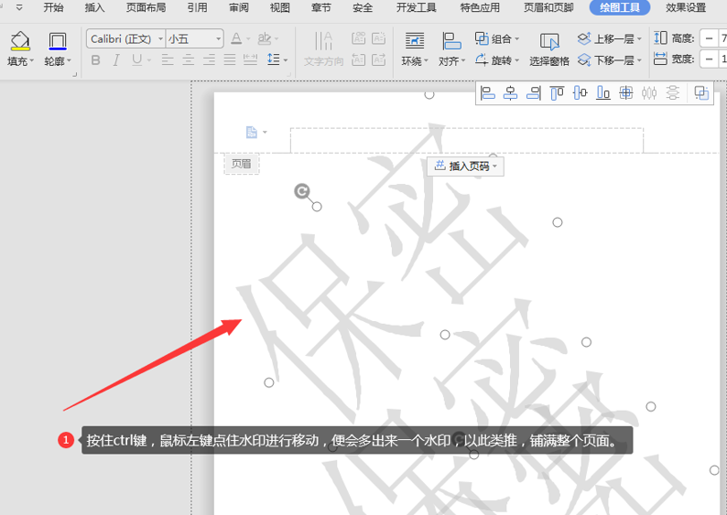Click the font color A icon
This screenshot has width=727, height=515.
(236, 38)
